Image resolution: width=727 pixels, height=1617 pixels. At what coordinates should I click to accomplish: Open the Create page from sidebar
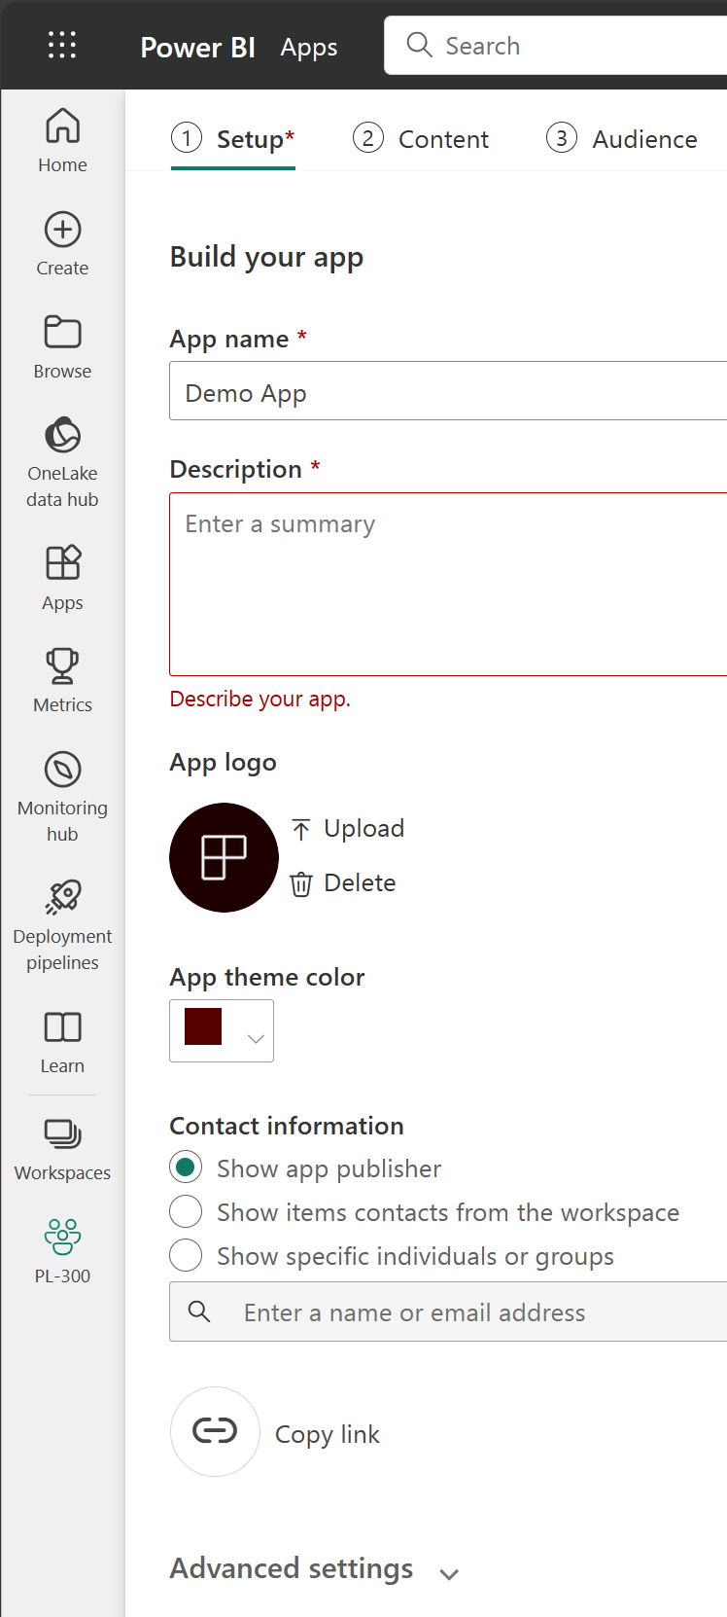click(x=62, y=244)
